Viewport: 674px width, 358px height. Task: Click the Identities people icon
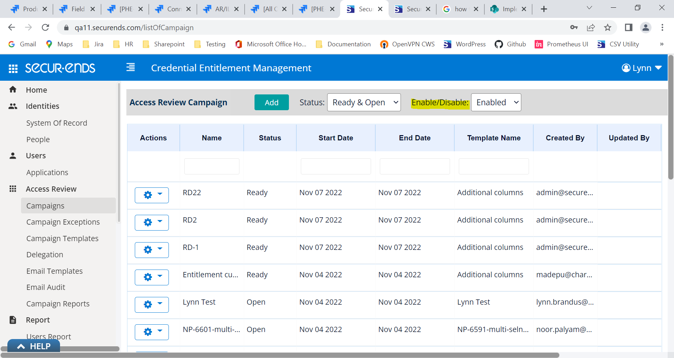tap(13, 106)
